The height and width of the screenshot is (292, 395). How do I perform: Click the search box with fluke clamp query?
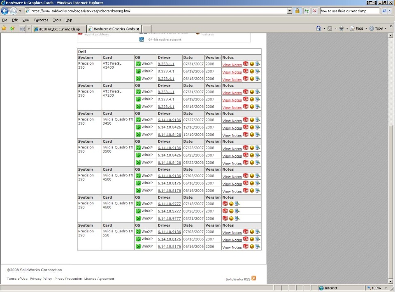pyautogui.click(x=350, y=11)
